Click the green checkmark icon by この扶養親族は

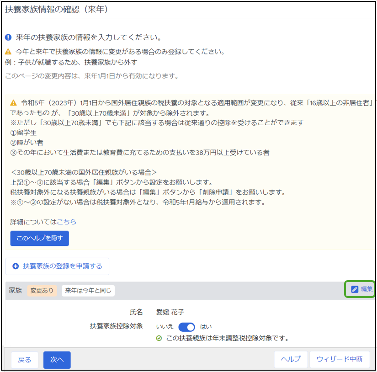pyautogui.click(x=159, y=338)
